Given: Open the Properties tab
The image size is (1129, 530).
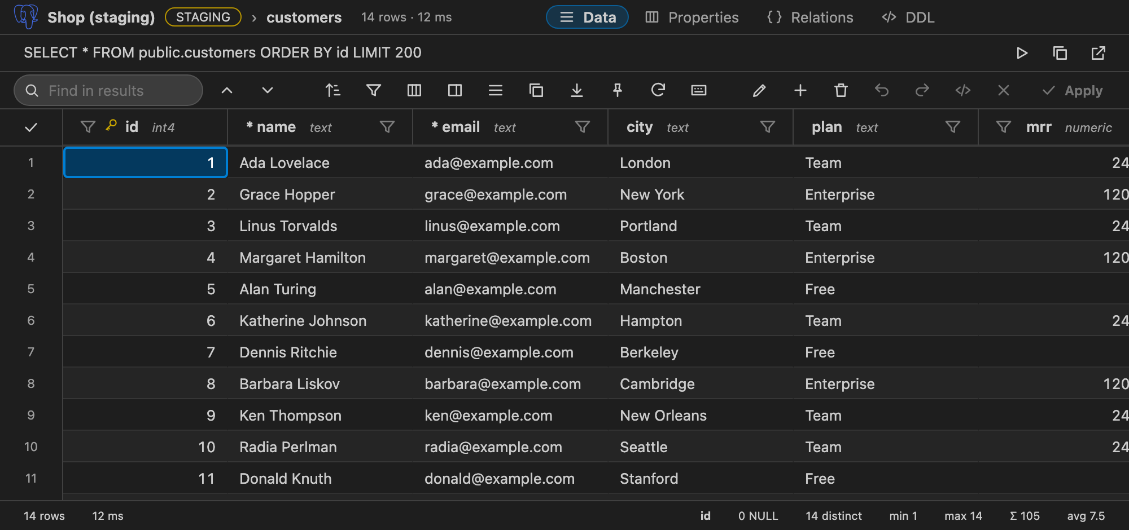Looking at the screenshot, I should (692, 17).
